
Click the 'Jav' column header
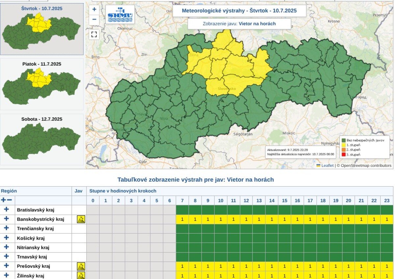point(79,191)
